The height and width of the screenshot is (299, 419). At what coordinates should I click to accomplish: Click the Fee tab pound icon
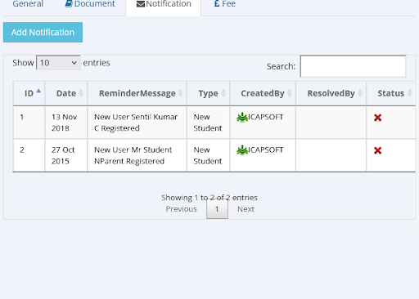[x=217, y=3]
